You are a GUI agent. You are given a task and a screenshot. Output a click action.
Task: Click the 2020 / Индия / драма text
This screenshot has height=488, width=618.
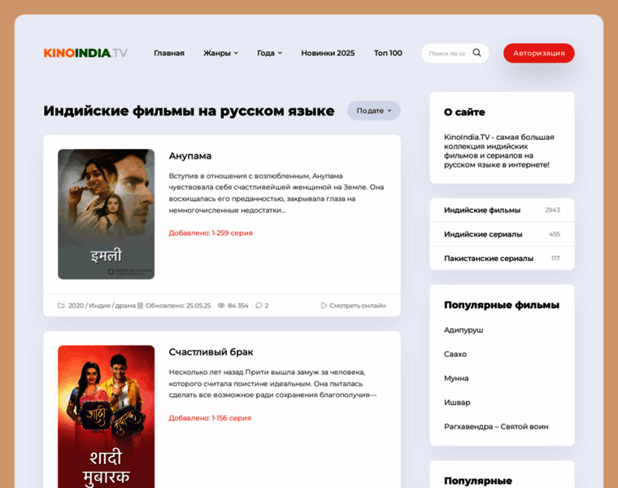102,306
